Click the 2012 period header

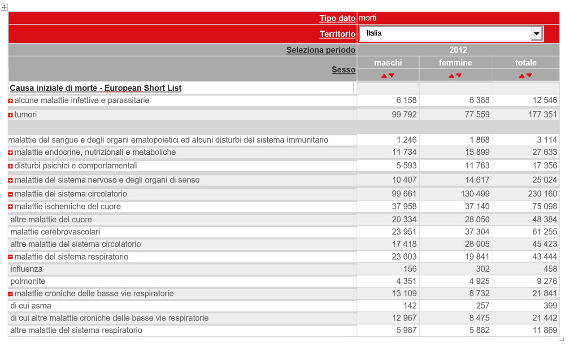click(x=458, y=50)
